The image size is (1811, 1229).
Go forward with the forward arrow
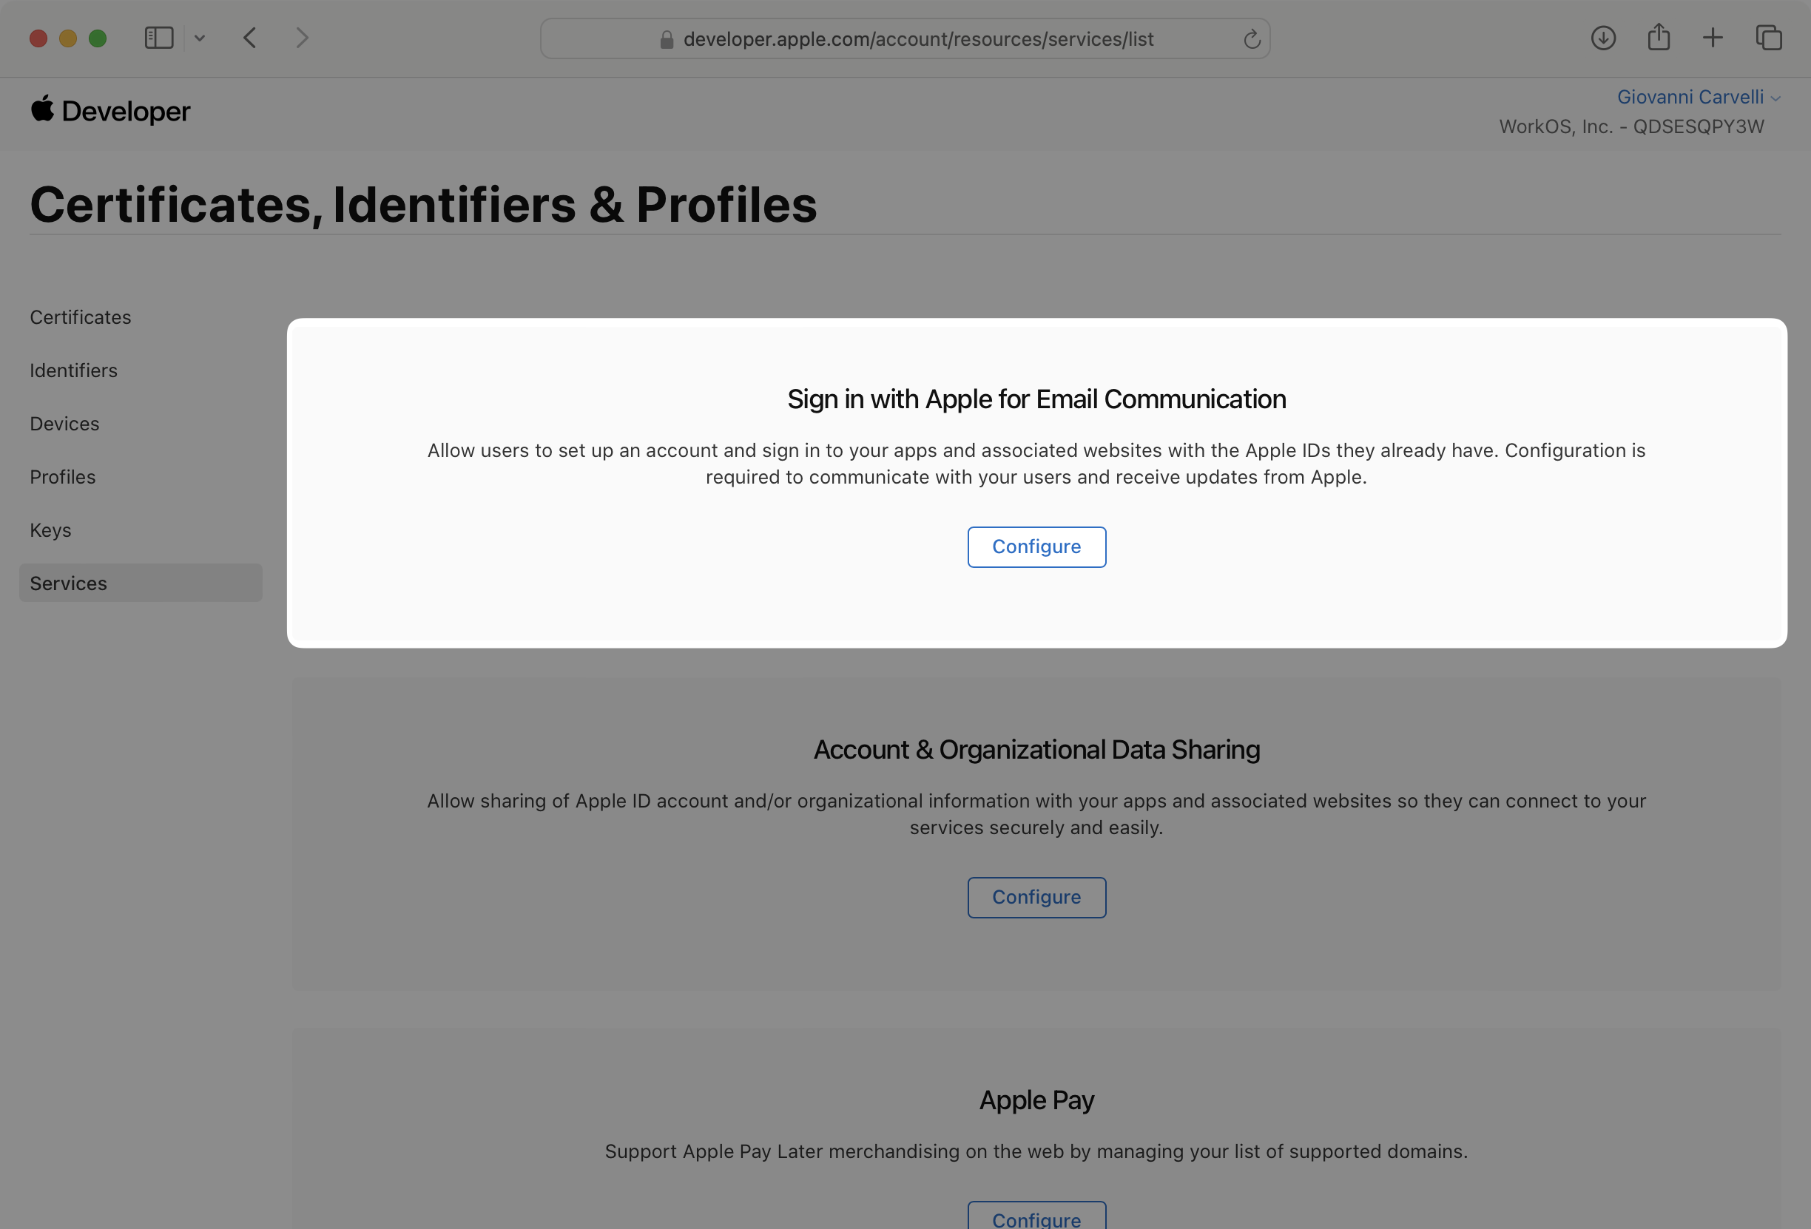pyautogui.click(x=303, y=38)
